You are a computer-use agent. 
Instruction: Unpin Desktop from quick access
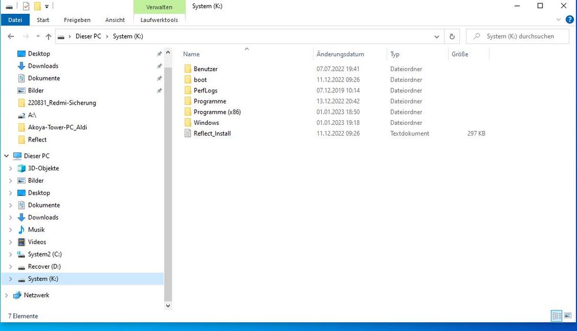(159, 54)
